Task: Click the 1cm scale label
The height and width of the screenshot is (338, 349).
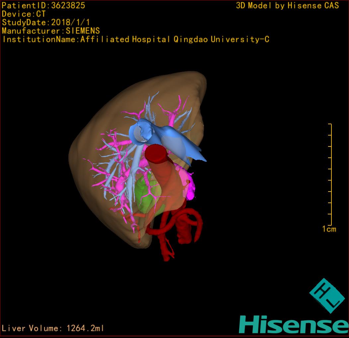Action: click(329, 229)
